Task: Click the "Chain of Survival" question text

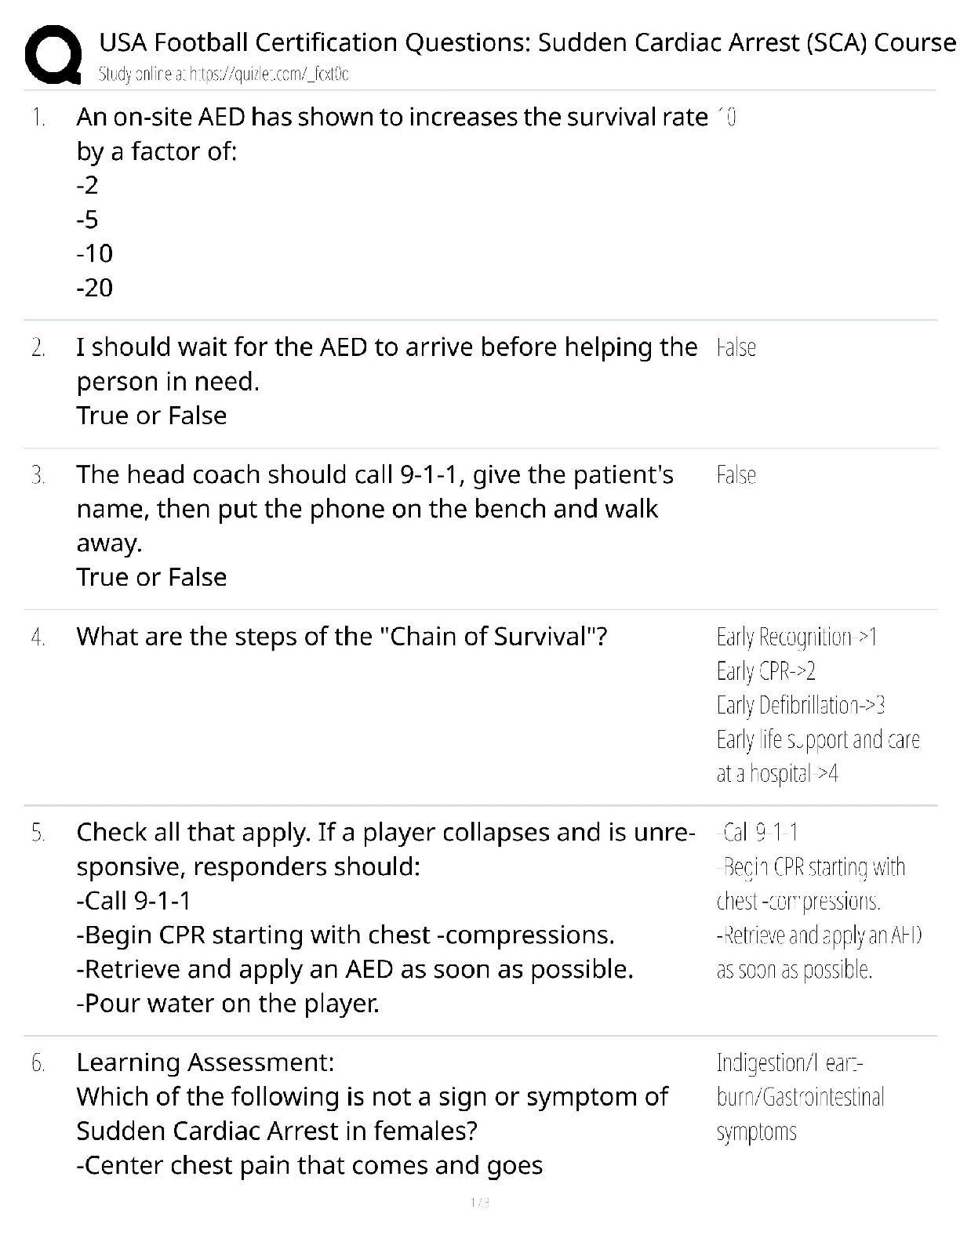Action: click(341, 636)
